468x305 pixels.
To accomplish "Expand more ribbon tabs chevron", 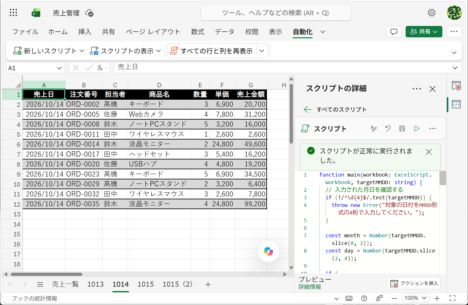I will pos(323,32).
